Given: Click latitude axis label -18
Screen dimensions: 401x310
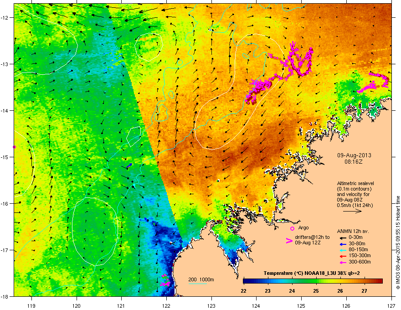Looking at the screenshot, I should 5,297.
